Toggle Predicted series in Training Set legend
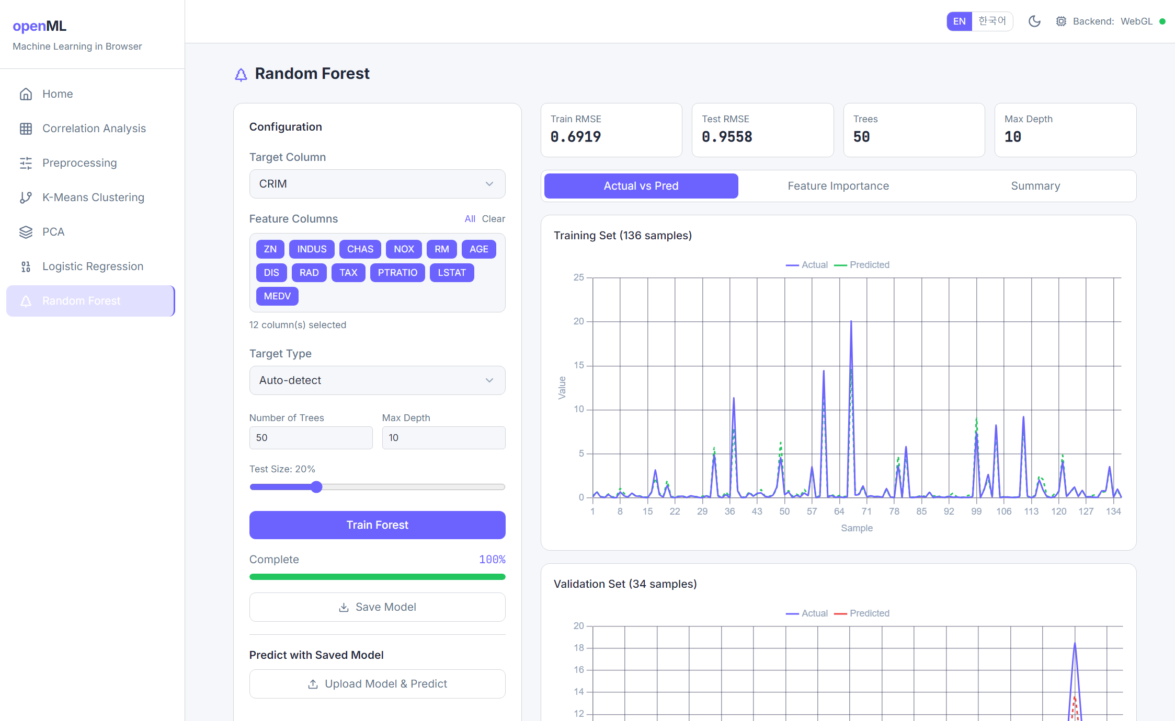Image resolution: width=1175 pixels, height=721 pixels. coord(862,265)
